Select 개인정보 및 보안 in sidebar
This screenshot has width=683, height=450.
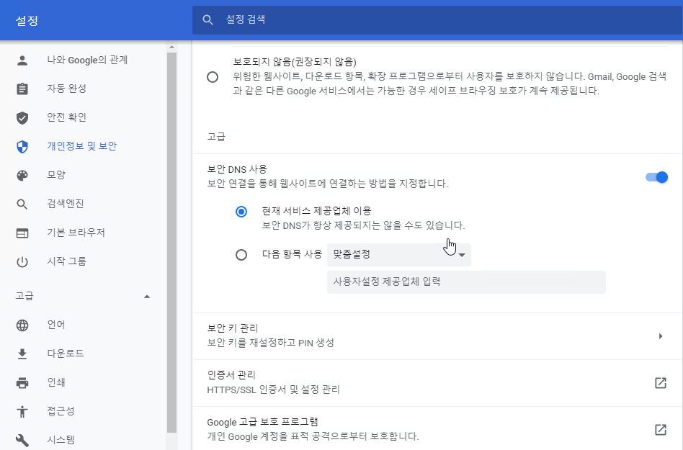coord(82,146)
